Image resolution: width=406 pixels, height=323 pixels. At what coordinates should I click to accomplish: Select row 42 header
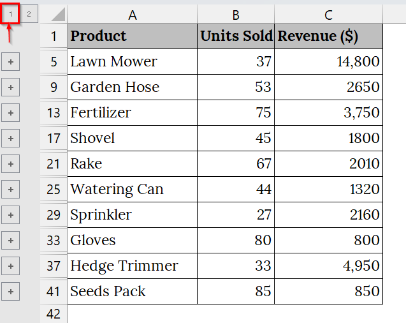(54, 314)
